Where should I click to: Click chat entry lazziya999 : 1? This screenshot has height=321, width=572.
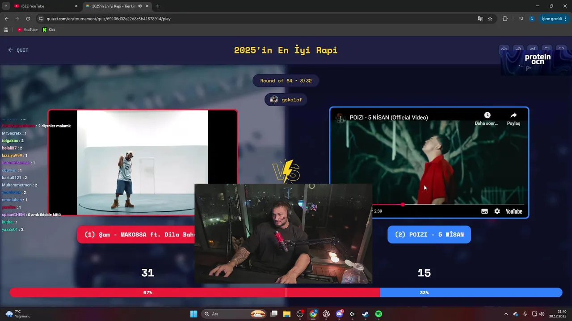15,155
